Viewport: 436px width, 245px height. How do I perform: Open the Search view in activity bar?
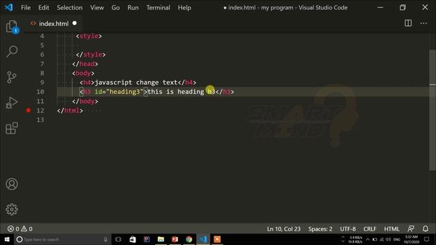12,52
